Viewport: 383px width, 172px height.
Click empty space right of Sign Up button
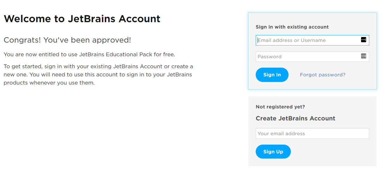tap(331, 152)
